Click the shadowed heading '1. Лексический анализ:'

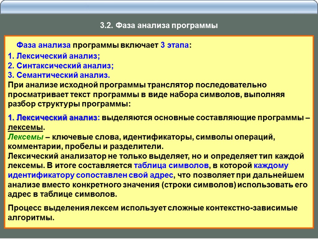coord(54,118)
